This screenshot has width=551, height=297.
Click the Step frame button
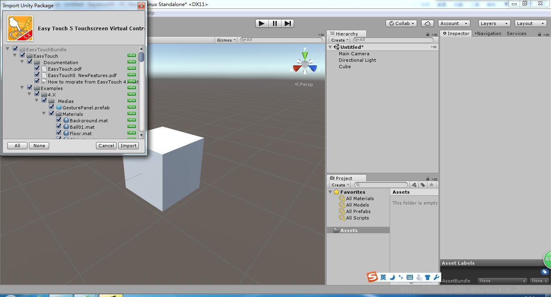tap(288, 23)
